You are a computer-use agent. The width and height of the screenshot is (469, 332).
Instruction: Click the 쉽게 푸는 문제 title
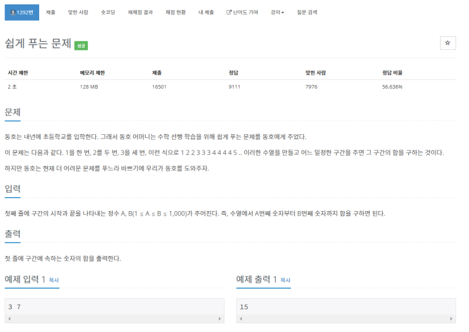coord(38,43)
